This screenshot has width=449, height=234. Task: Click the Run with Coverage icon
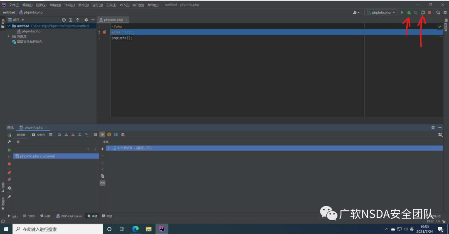[x=416, y=12]
